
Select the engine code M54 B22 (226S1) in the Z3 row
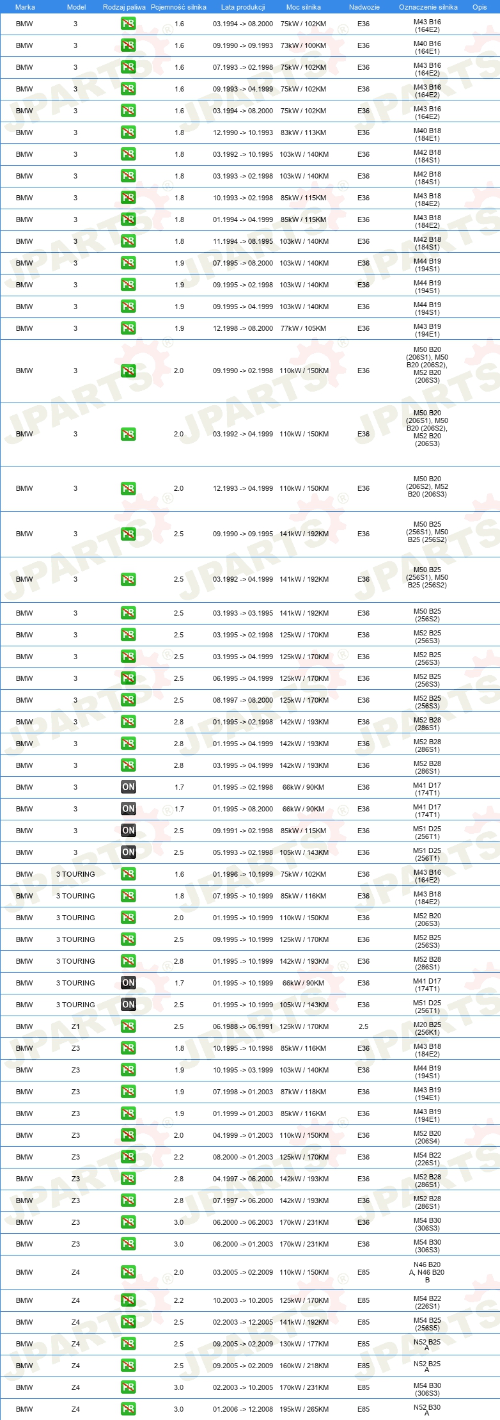point(427,1159)
